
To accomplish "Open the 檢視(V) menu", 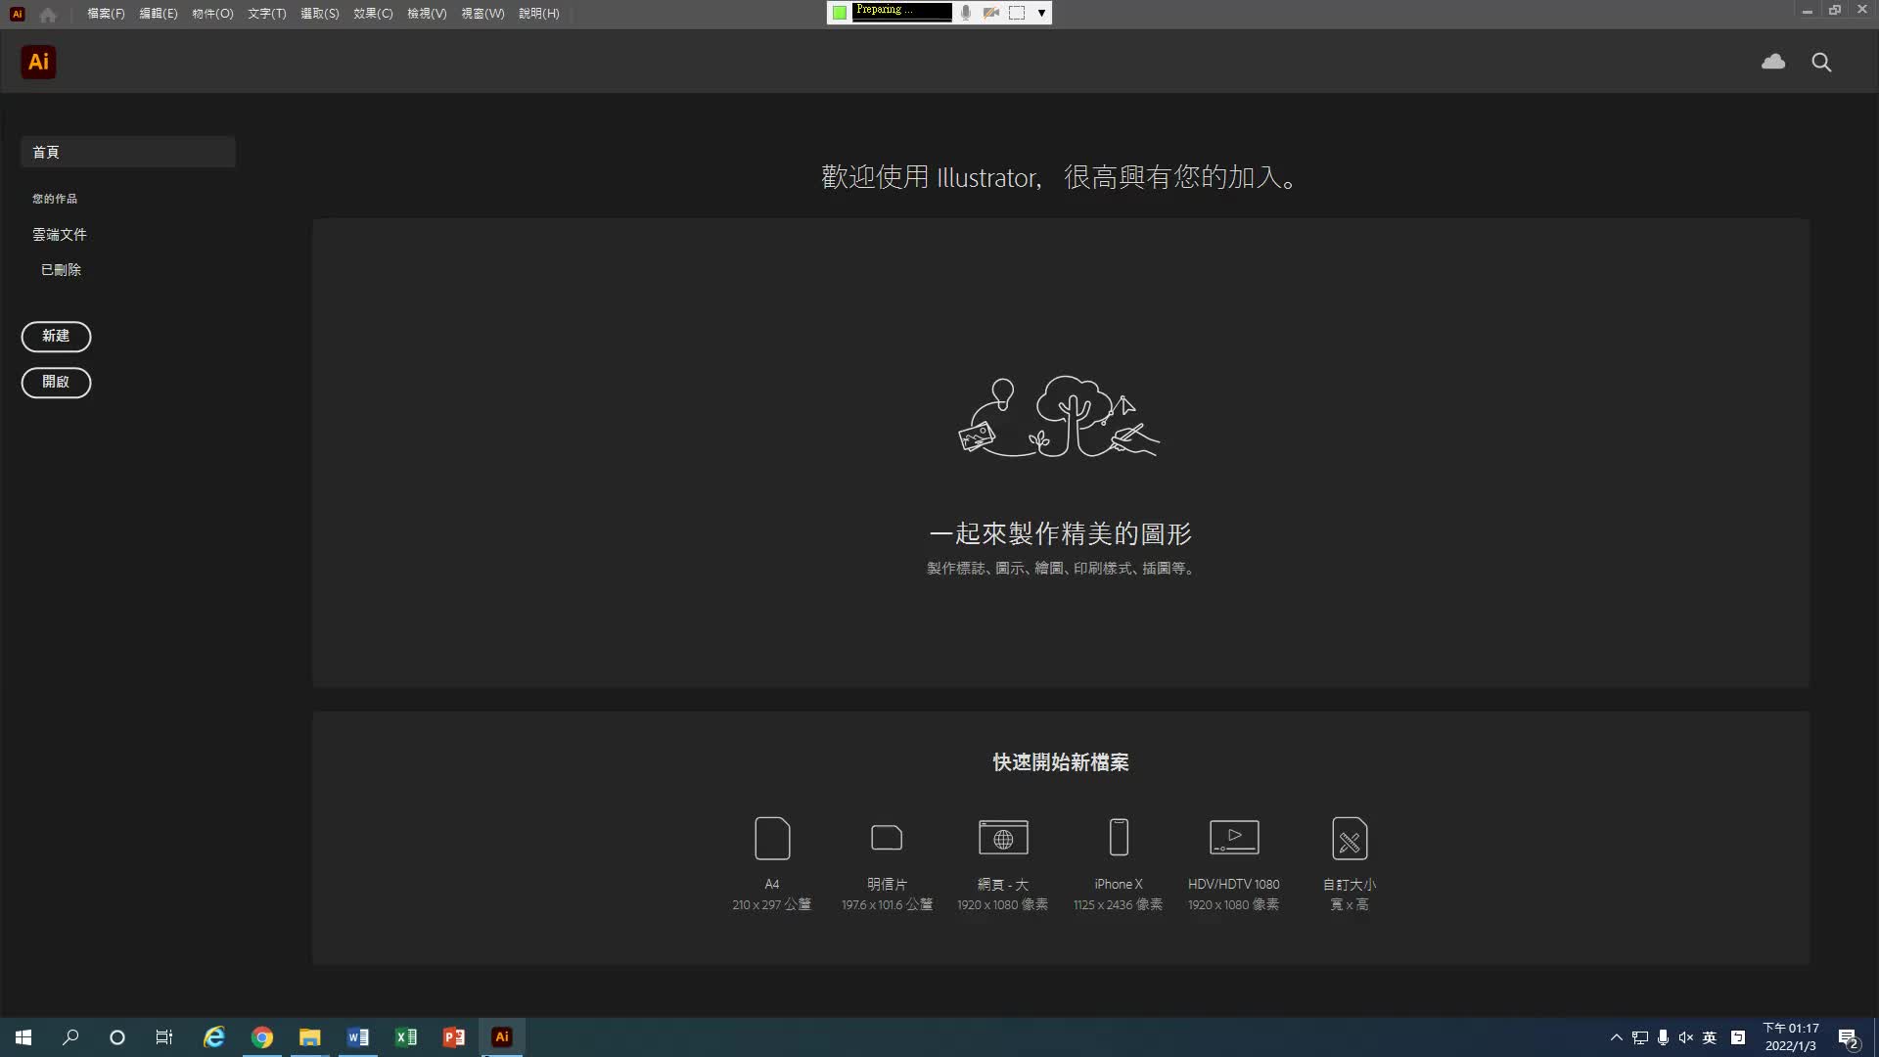I will pos(427,14).
